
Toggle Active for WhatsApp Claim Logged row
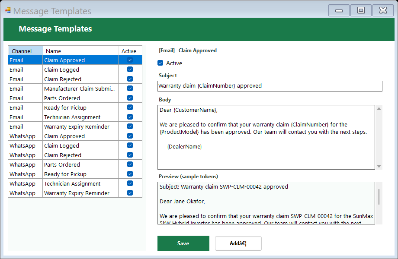[130, 145]
